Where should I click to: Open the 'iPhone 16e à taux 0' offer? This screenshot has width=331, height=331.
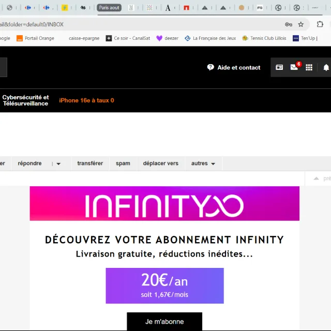point(86,100)
